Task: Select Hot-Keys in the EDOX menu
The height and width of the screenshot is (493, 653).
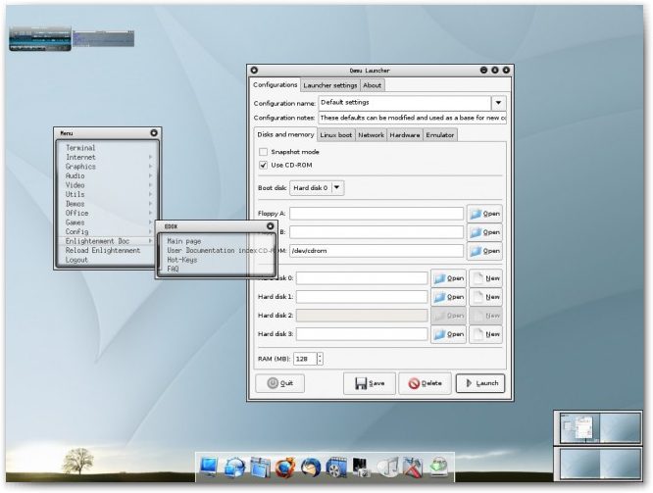Action: click(182, 260)
